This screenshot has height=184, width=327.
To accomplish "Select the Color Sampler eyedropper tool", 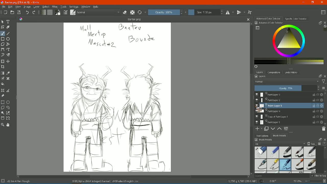I will pos(8,73).
